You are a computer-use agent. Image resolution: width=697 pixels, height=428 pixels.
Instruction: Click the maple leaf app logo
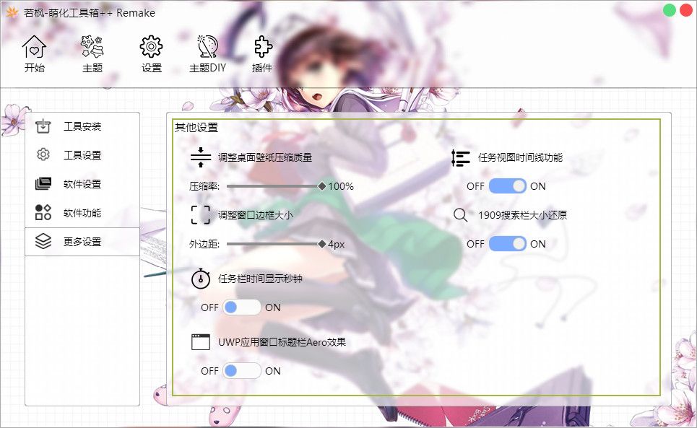click(12, 12)
